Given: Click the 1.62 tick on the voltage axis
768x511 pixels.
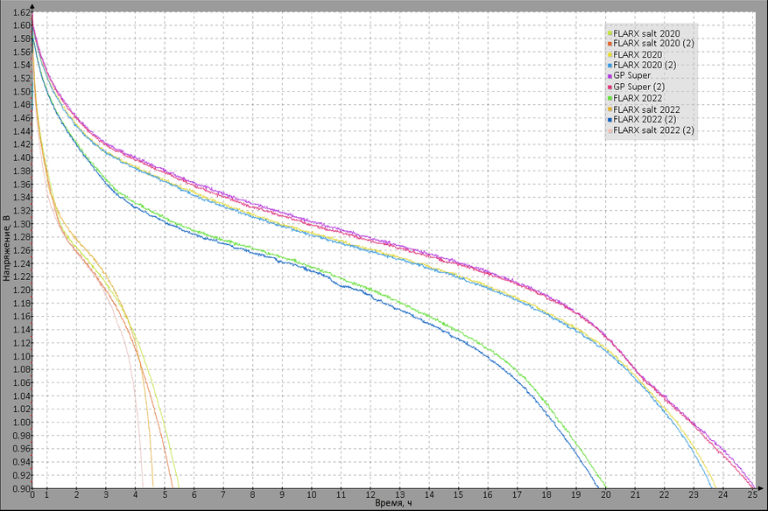Looking at the screenshot, I should 18,12.
